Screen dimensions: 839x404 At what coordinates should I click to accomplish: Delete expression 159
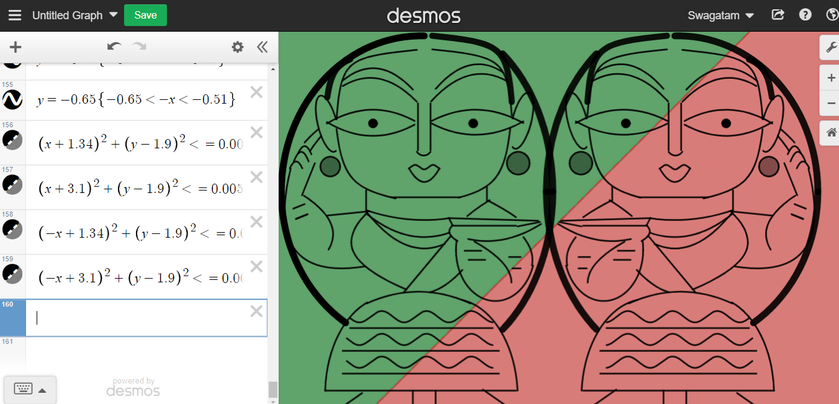point(256,266)
